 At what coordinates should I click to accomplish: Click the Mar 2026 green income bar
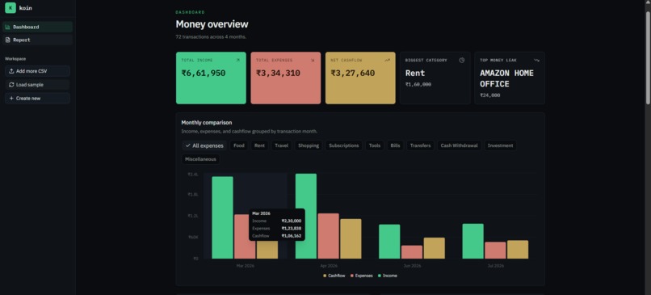tap(223, 217)
